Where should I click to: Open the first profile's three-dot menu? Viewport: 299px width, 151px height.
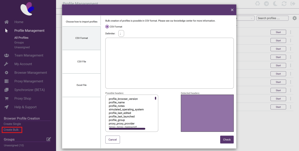tap(291, 32)
